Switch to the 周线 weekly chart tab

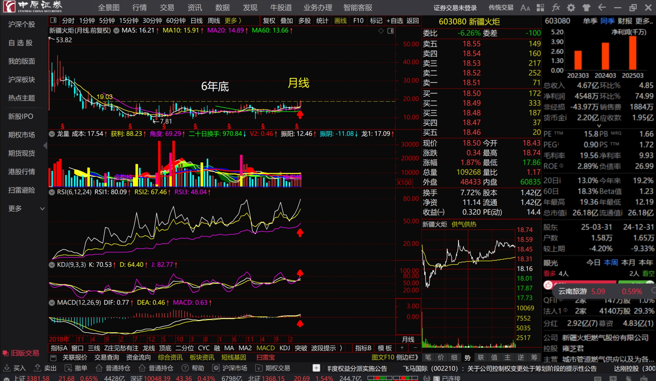pos(214,21)
